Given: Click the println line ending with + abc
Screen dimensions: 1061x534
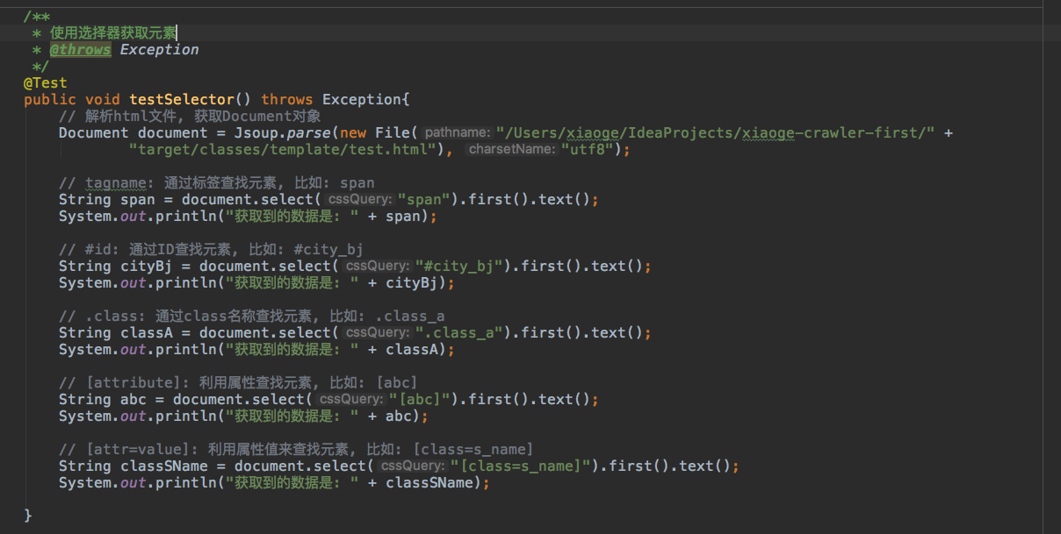Looking at the screenshot, I should coord(243,416).
